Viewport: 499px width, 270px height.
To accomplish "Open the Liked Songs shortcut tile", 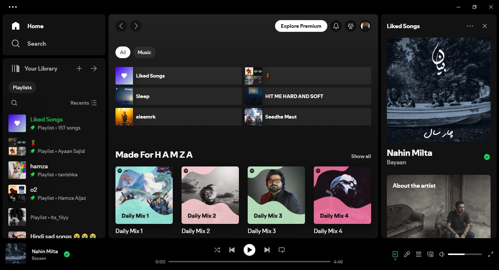I will 179,76.
